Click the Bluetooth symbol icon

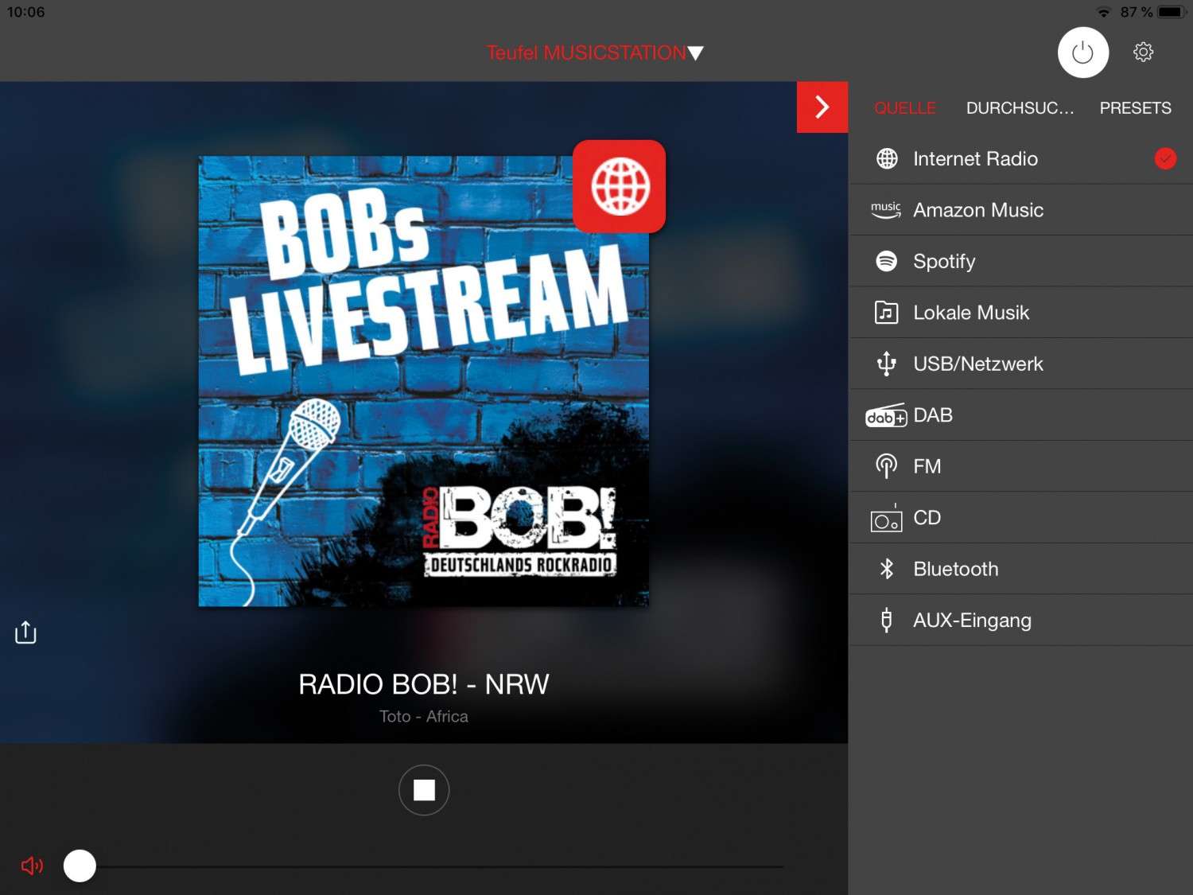pyautogui.click(x=887, y=569)
